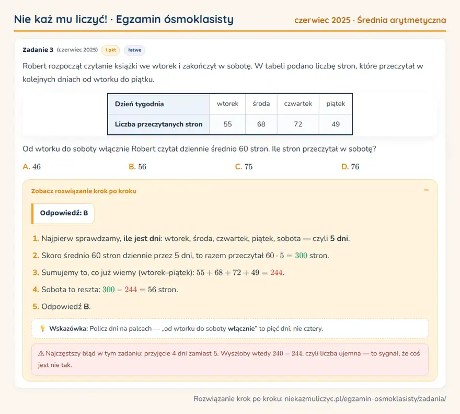
Task: Click 'Zobacz rozwiązanie krok po kroku' header
Action: [x=84, y=191]
